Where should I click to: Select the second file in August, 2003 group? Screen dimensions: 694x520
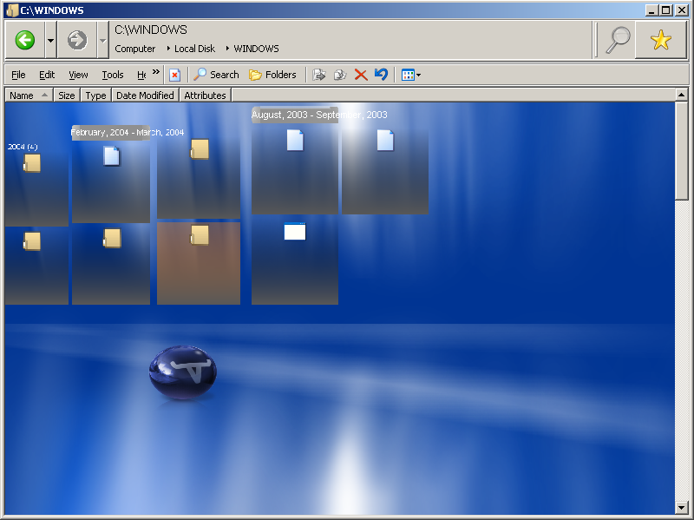[x=385, y=140]
